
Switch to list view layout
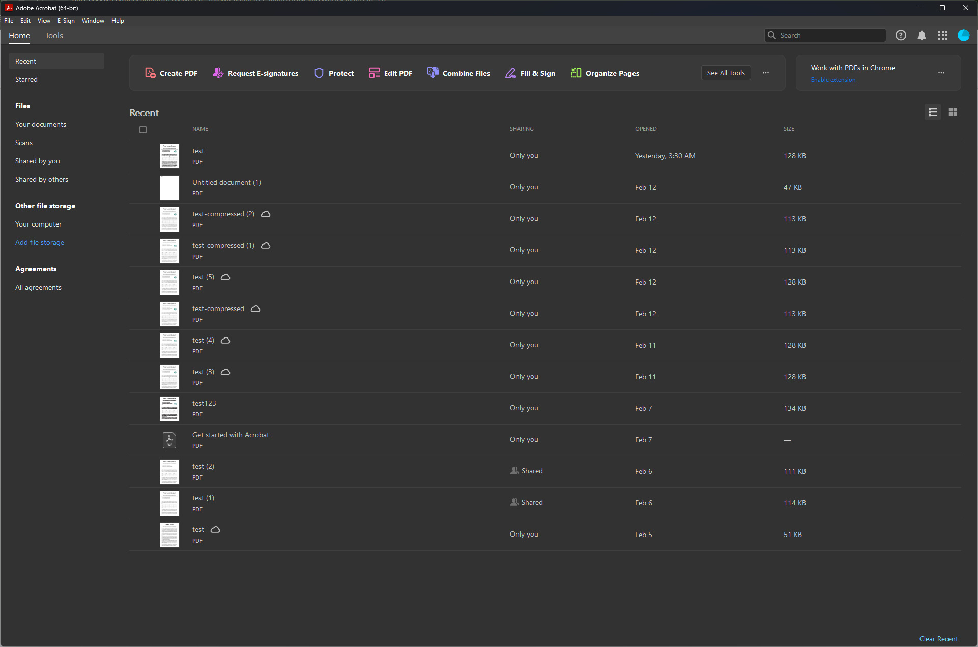click(x=933, y=112)
